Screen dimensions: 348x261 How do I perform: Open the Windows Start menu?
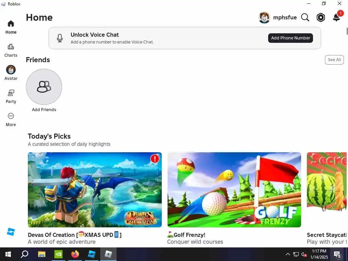click(x=8, y=254)
